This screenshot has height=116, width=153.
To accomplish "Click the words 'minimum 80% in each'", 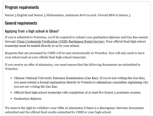I will pos(81,15).
